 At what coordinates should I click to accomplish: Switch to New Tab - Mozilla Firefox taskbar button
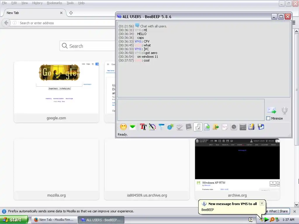[x=54, y=220]
